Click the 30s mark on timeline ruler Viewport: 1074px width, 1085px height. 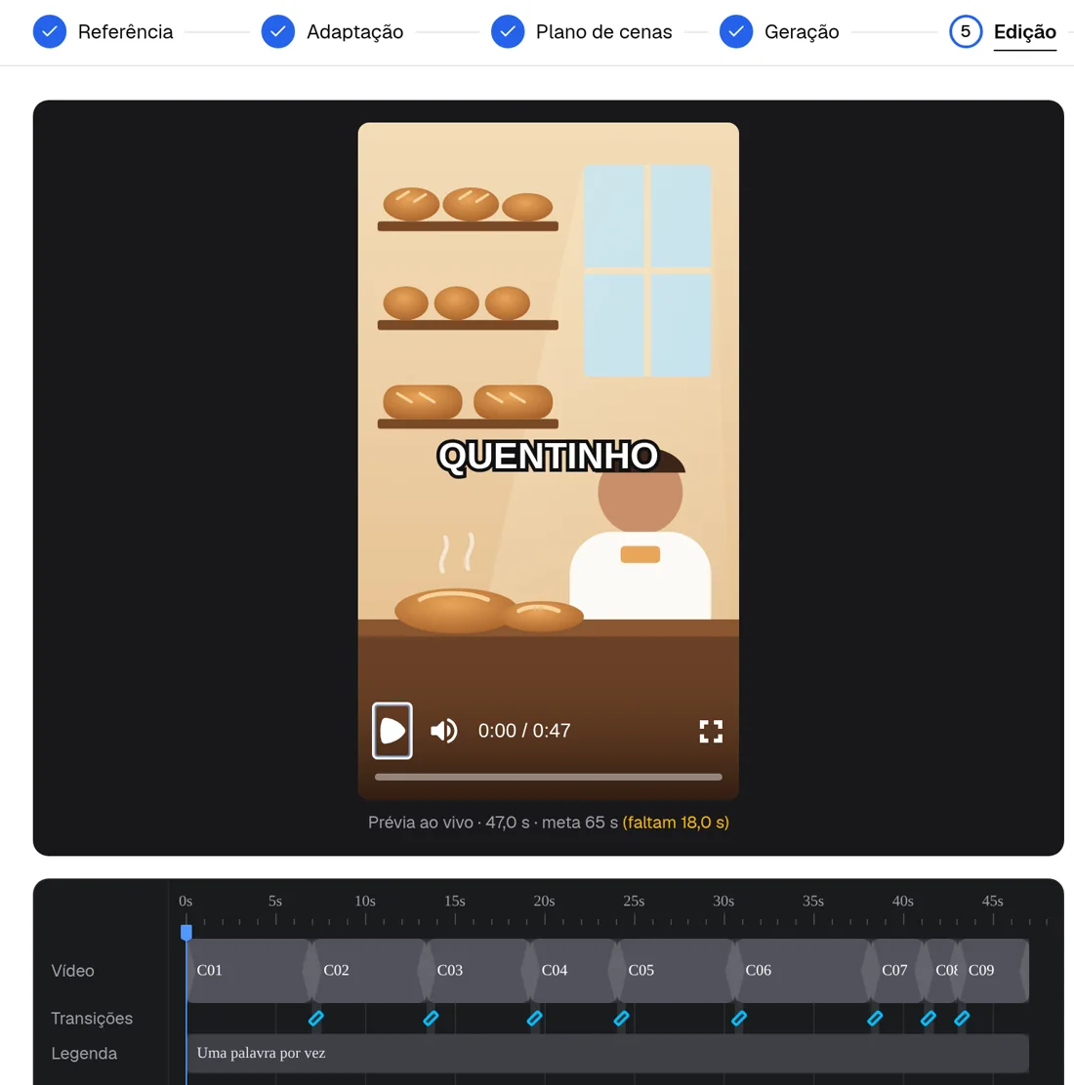(723, 902)
